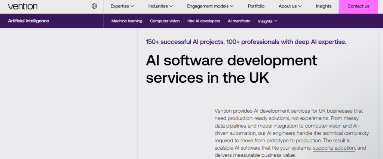Select the Machine learning tab
383x159 pixels.
[127, 21]
